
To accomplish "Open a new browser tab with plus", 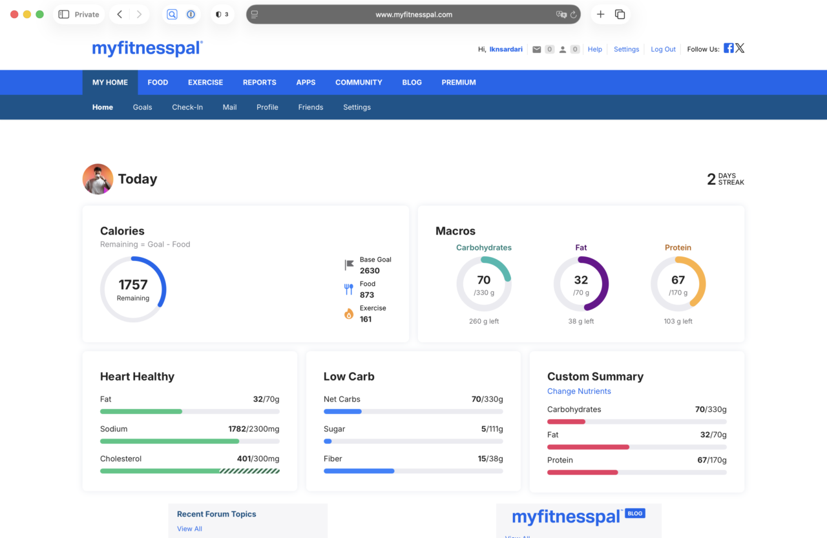I will [x=600, y=14].
